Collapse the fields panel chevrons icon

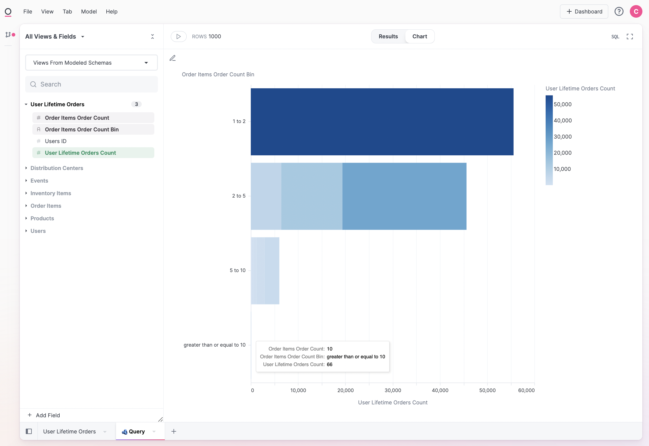[153, 37]
